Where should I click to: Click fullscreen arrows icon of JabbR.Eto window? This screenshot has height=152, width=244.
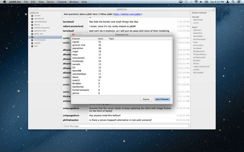click(x=214, y=9)
